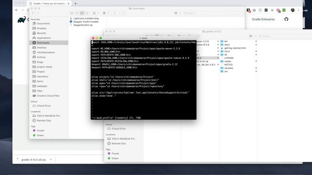Open a new Chrome tab
Viewport: 312px width, 175px height.
(x=76, y=3)
